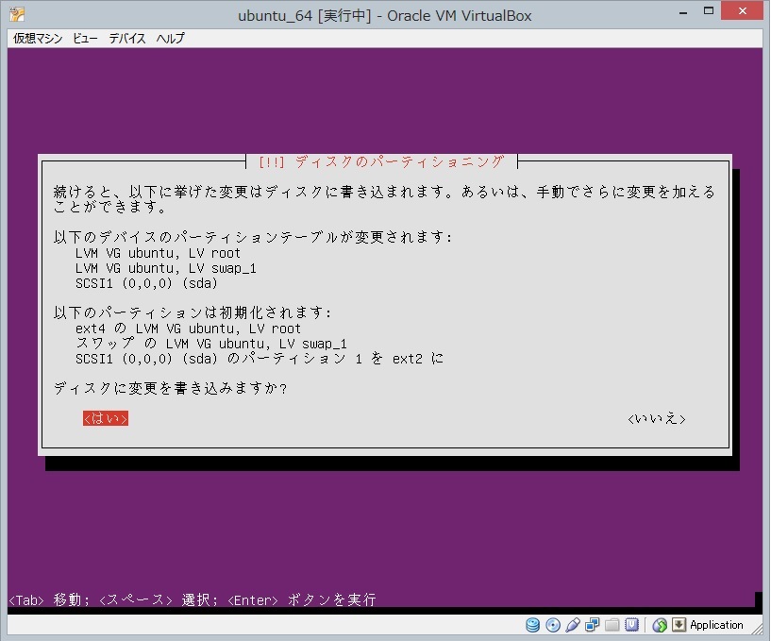771x641 pixels.
Task: Close the VirtualBox window
Action: click(742, 10)
